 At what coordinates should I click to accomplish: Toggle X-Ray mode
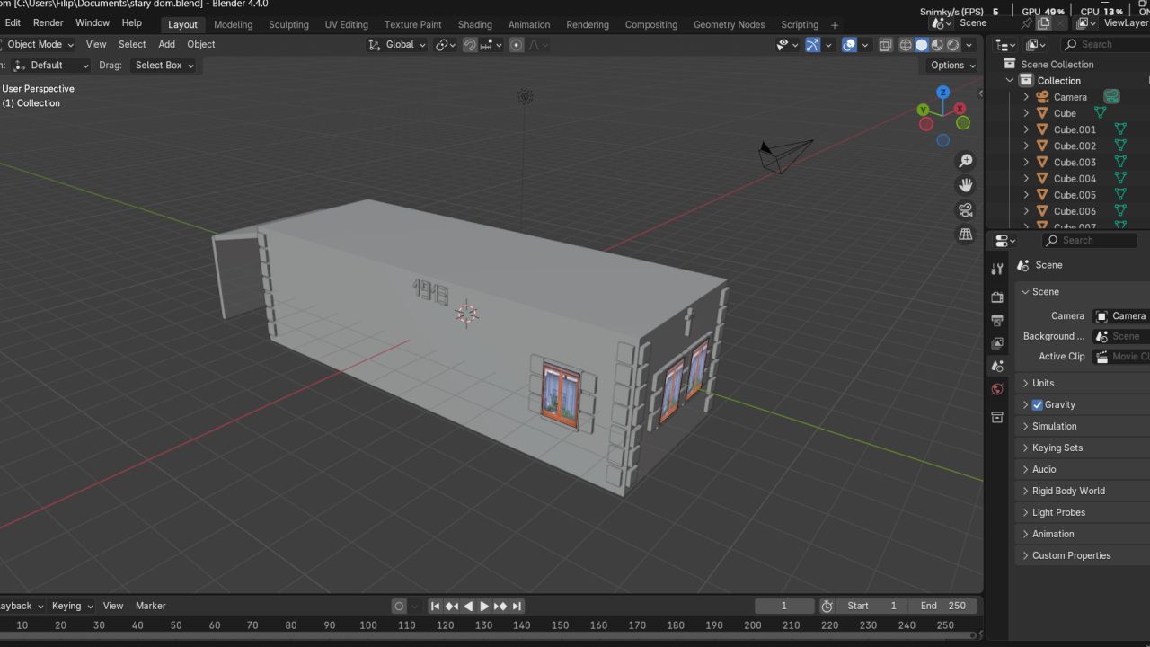coord(885,44)
